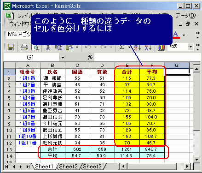
Task: Expand the zoom 75% dropdown
Action: 190,47
